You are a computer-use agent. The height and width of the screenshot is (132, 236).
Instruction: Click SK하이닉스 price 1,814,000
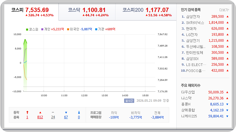tap(216, 23)
